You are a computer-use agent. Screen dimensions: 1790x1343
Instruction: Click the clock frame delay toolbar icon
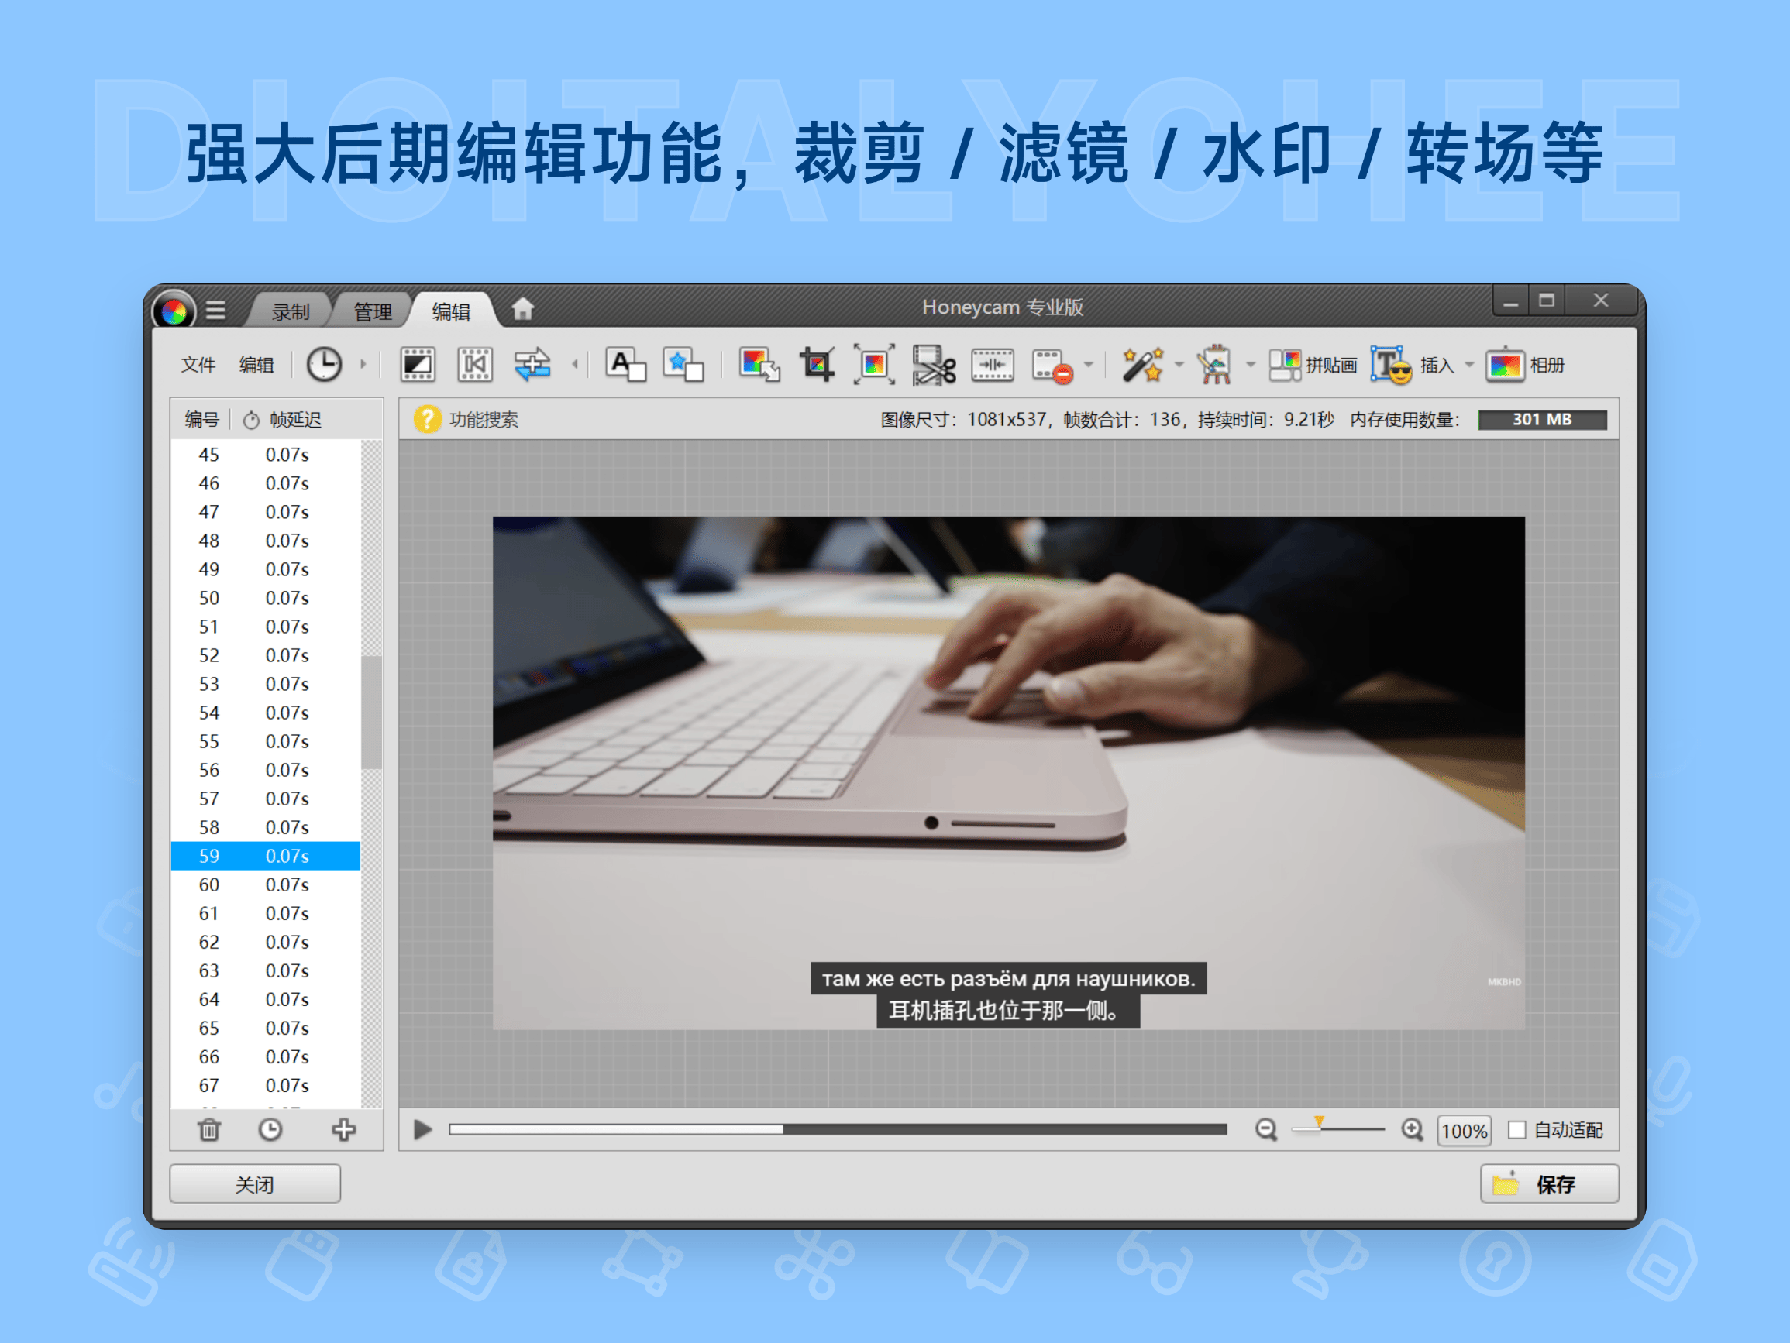(324, 365)
